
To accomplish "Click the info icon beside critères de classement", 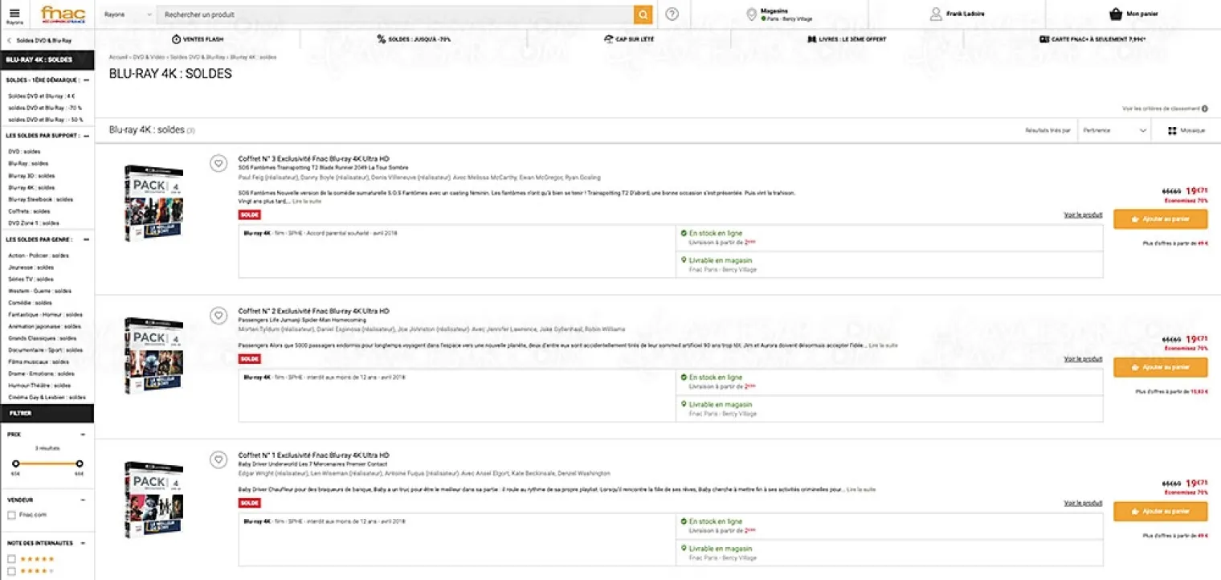I will coord(1206,108).
